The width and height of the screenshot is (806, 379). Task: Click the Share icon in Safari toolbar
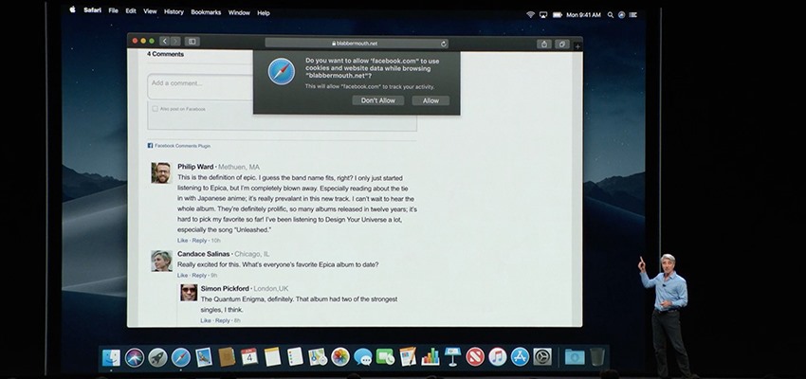point(544,44)
